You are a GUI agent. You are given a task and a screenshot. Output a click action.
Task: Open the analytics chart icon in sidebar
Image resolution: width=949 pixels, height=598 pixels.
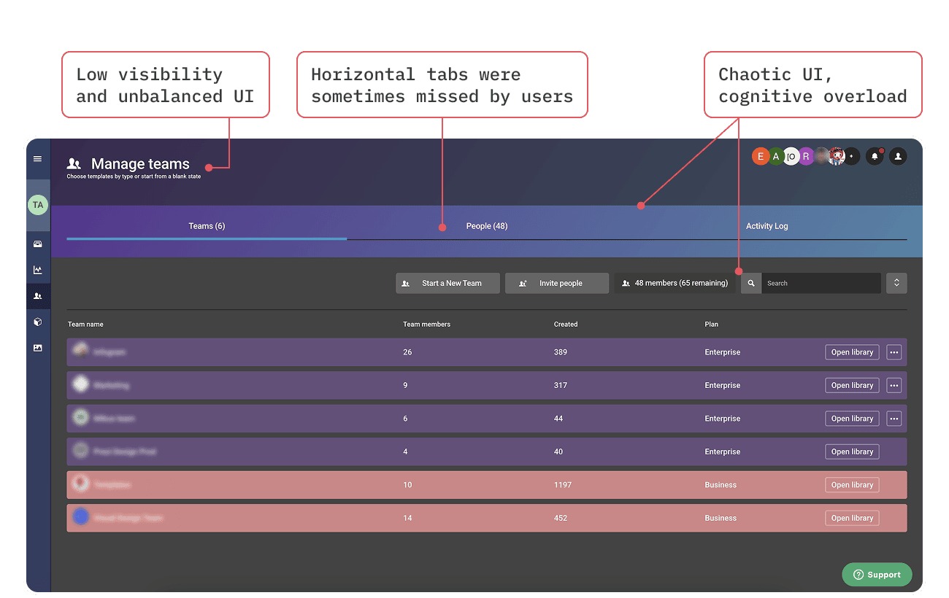click(38, 270)
